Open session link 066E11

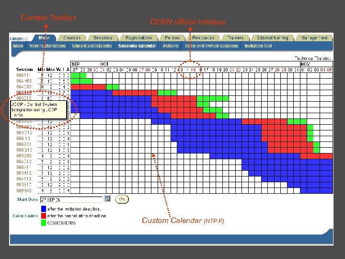tap(24, 144)
